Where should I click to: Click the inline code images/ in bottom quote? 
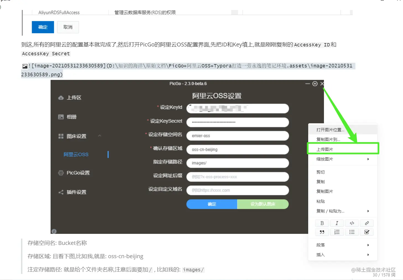pyautogui.click(x=193, y=270)
